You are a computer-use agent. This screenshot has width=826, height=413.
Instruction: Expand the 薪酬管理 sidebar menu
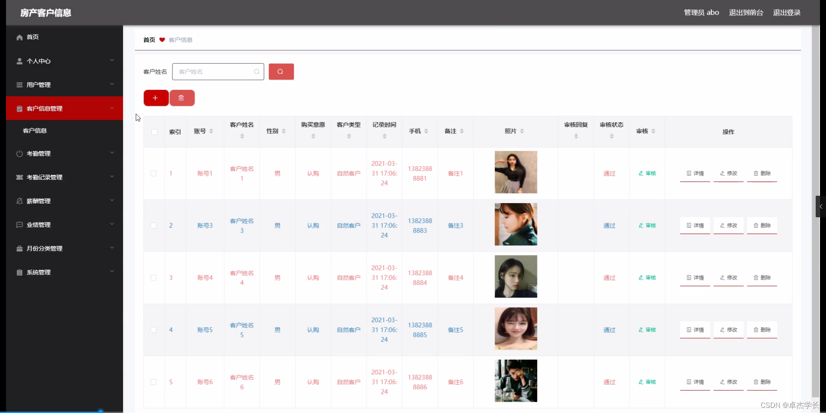(x=65, y=201)
